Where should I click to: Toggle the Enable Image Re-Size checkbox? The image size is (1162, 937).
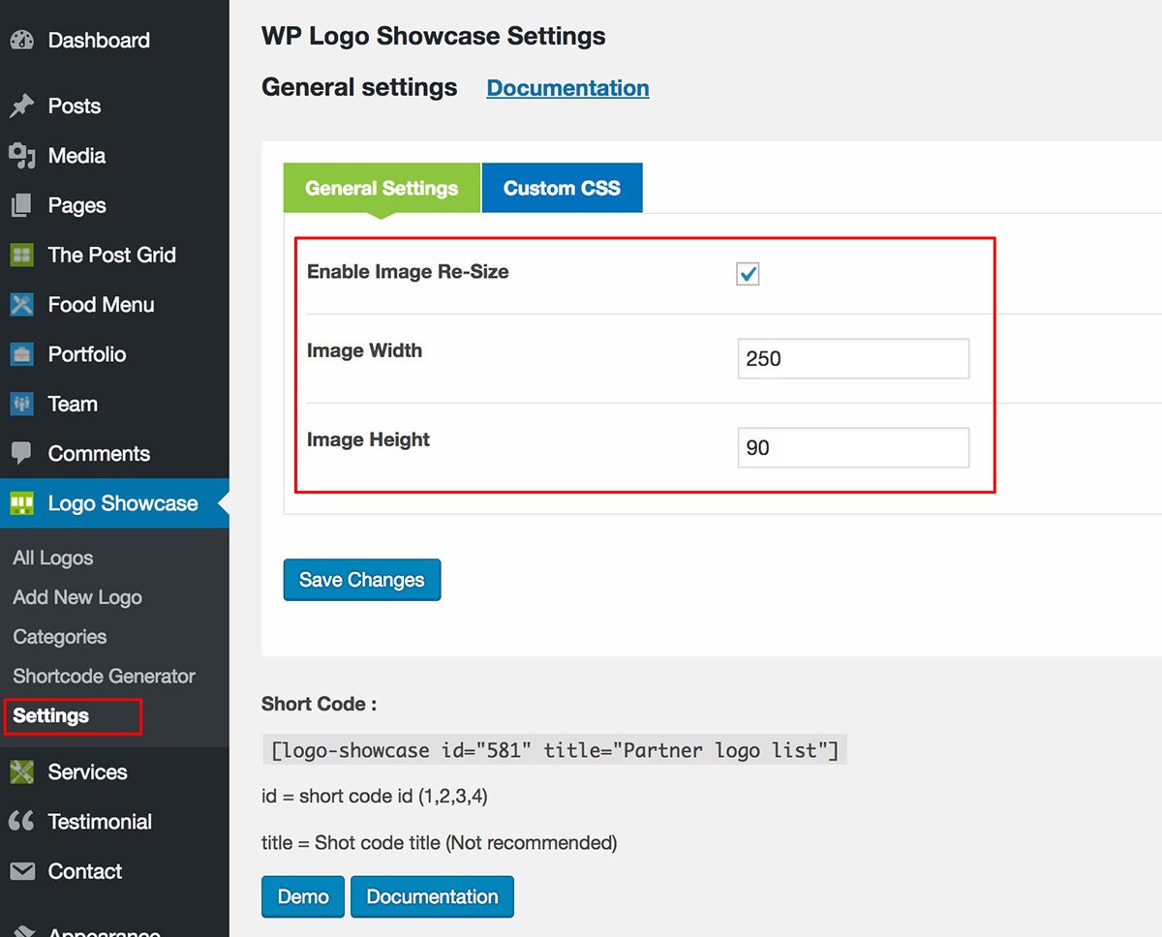[x=748, y=274]
